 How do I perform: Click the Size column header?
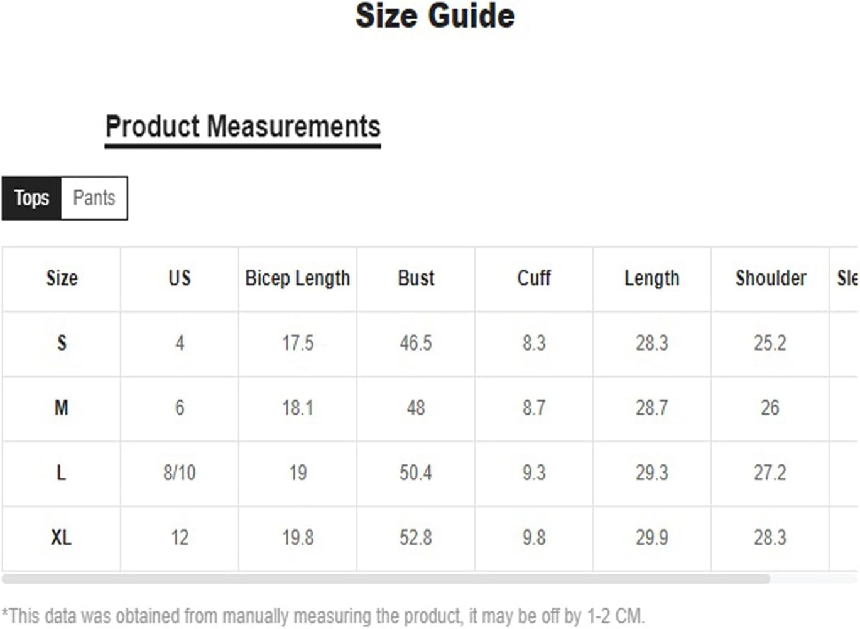(62, 278)
